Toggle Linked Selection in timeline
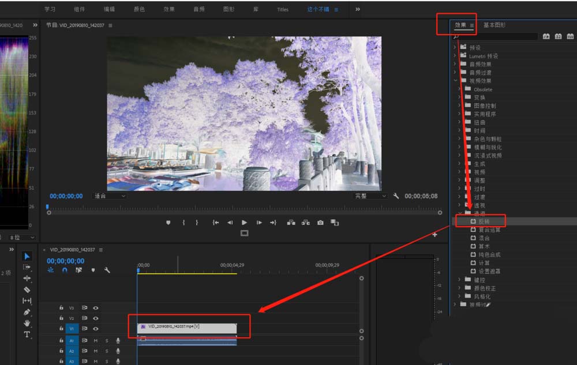Viewport: 577px width, 365px height. tap(78, 270)
